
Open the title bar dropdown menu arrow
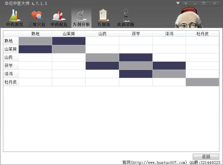(x=186, y=3)
